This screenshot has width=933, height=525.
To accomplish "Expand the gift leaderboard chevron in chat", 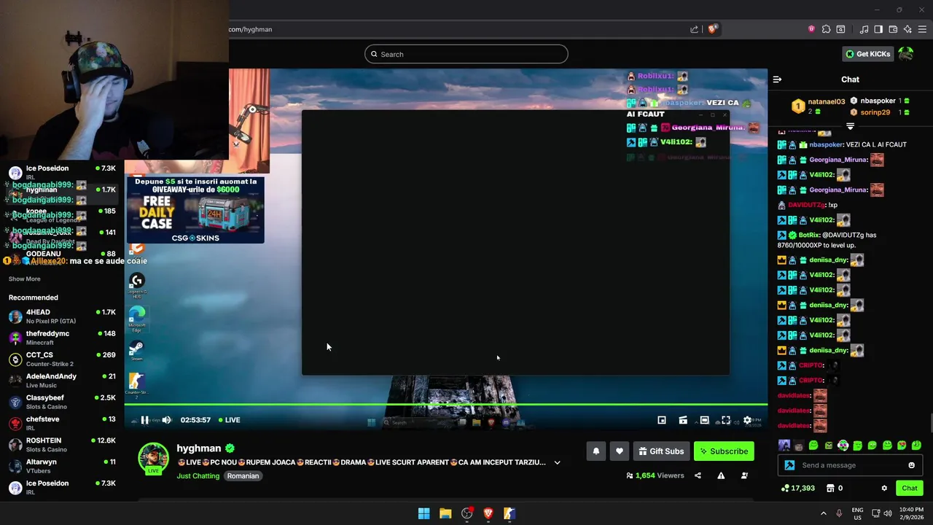I will coord(850,127).
